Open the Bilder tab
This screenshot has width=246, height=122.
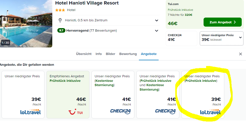click(x=110, y=54)
